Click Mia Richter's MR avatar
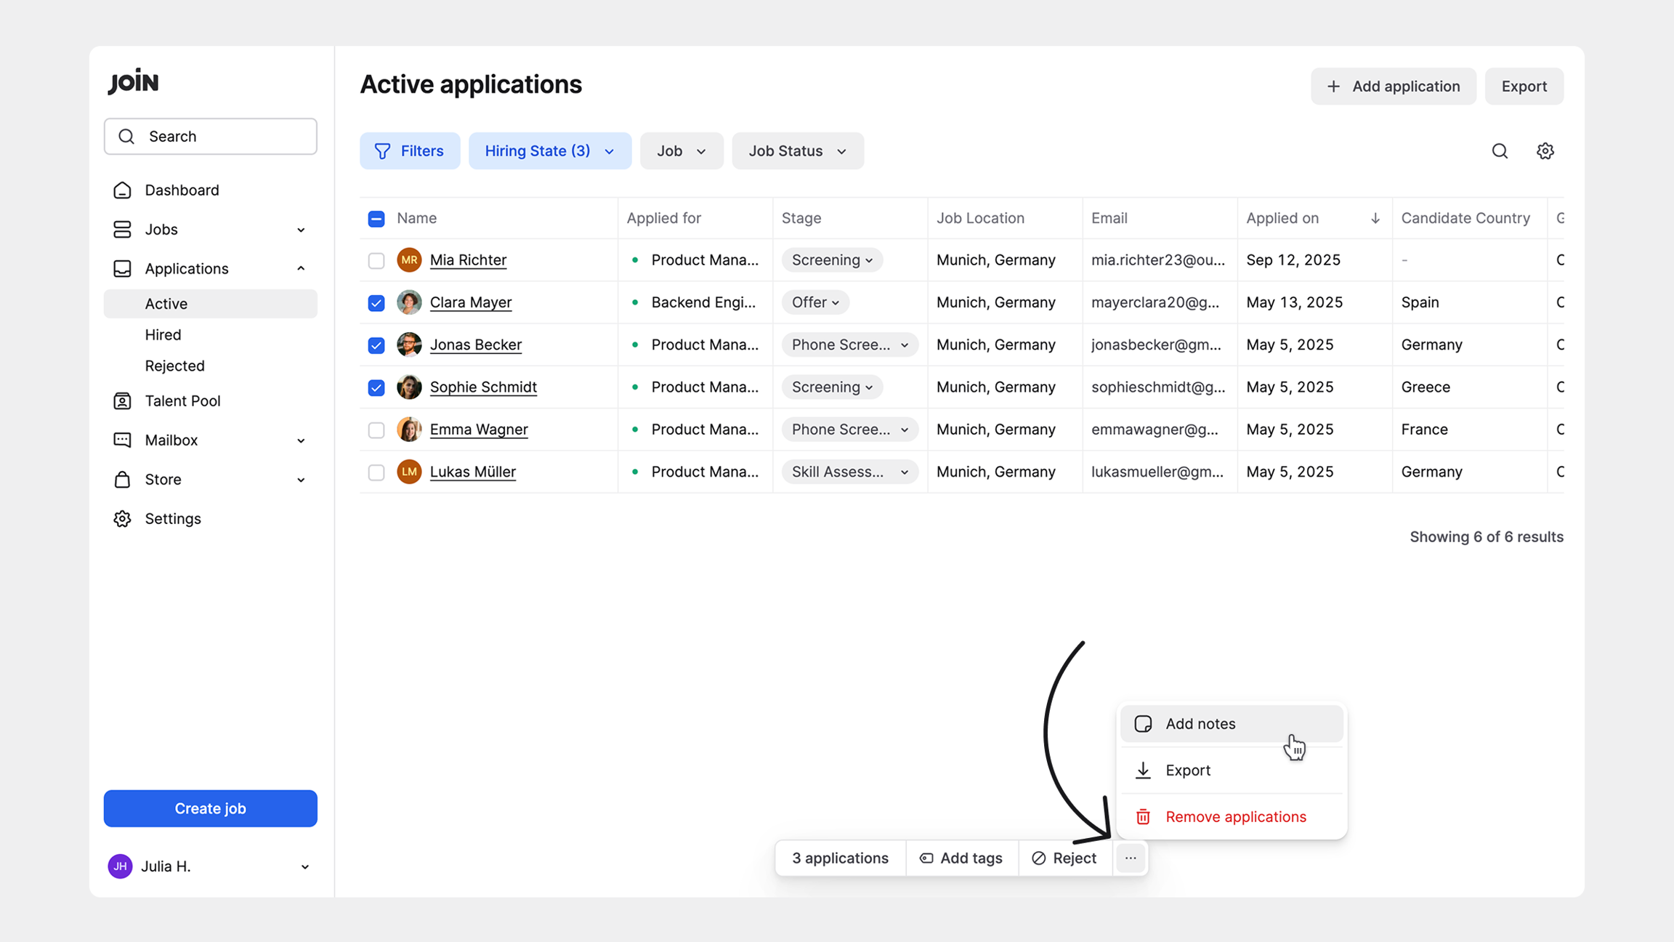1674x942 pixels. click(409, 259)
